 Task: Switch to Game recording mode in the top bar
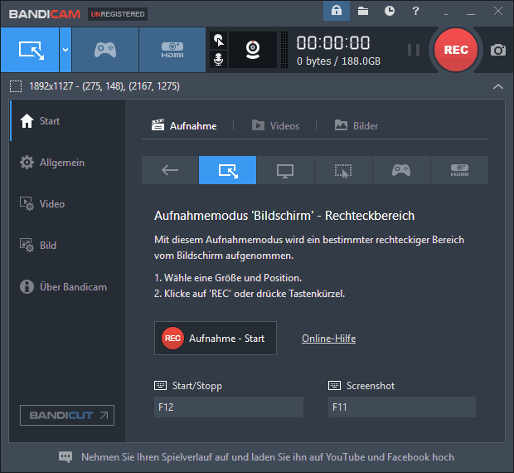(x=105, y=50)
